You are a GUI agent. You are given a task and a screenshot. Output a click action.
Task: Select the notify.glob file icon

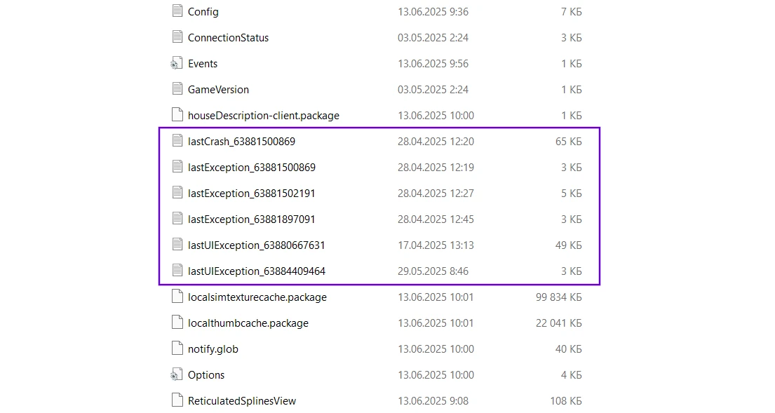(177, 348)
